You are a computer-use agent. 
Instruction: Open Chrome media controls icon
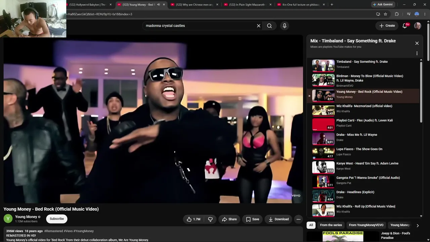pos(408,14)
